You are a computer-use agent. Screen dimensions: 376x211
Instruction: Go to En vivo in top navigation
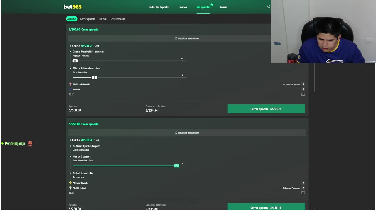click(x=183, y=7)
